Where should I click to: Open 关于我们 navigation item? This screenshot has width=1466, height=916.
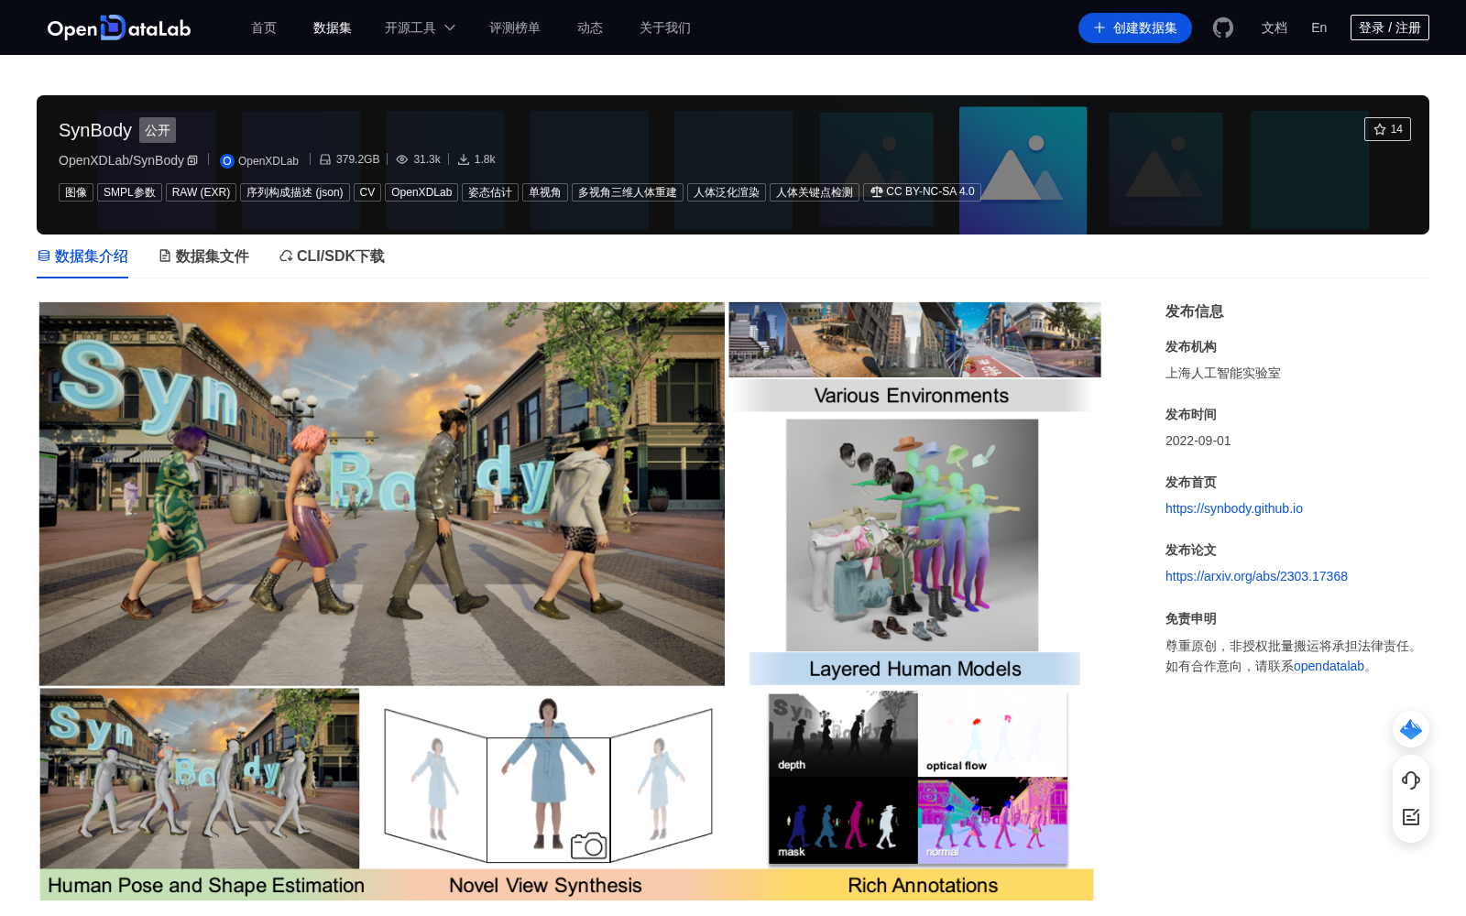(x=665, y=27)
